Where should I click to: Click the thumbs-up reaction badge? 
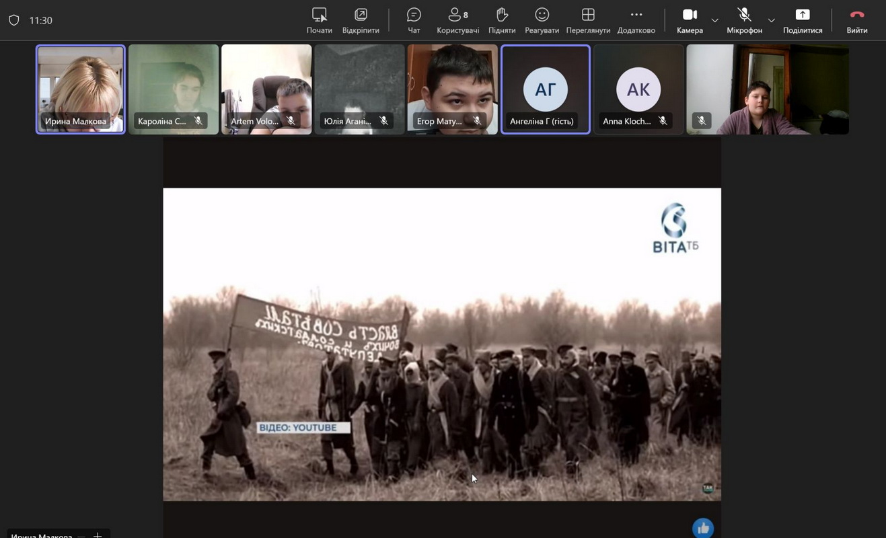tap(702, 528)
